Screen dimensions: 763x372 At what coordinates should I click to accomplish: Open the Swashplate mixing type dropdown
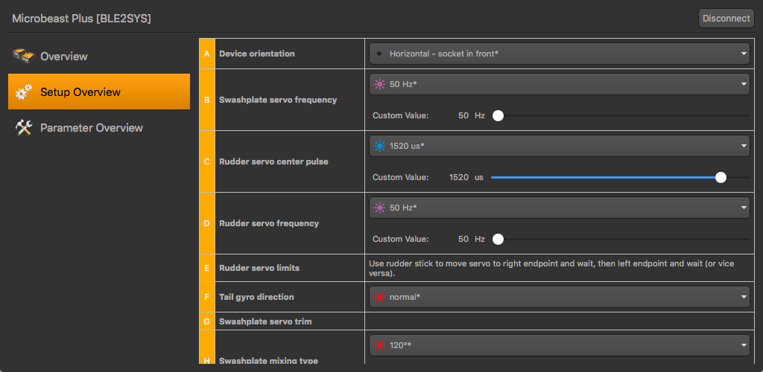tap(559, 345)
